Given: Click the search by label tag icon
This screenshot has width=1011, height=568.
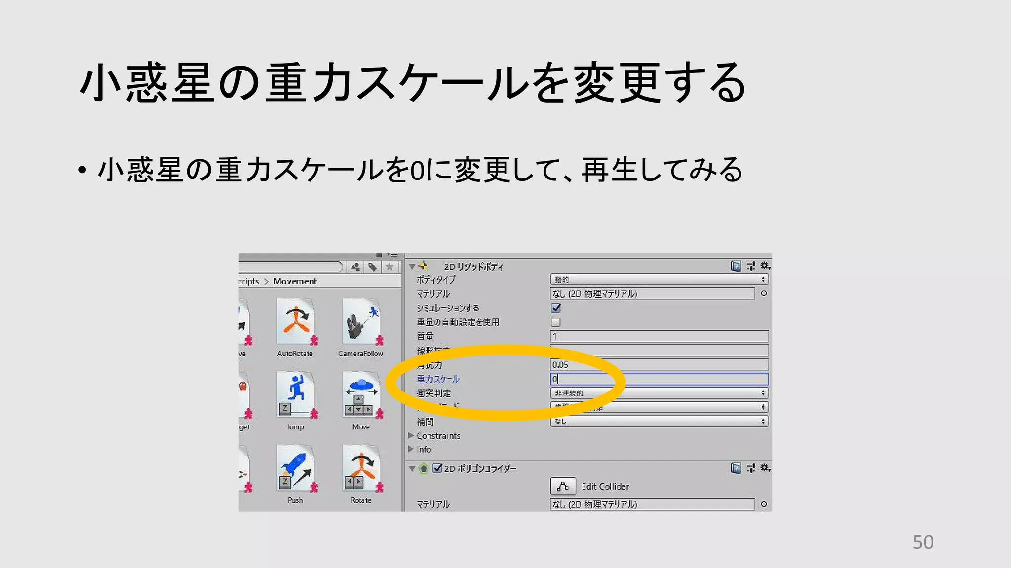Looking at the screenshot, I should point(373,267).
